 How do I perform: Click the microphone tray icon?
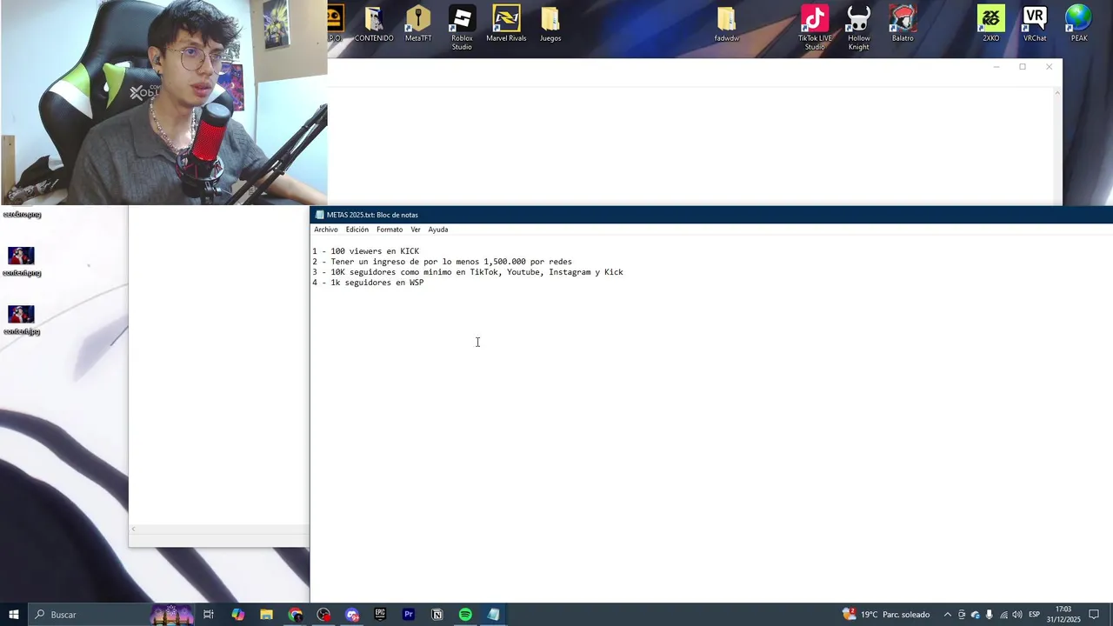pos(989,615)
